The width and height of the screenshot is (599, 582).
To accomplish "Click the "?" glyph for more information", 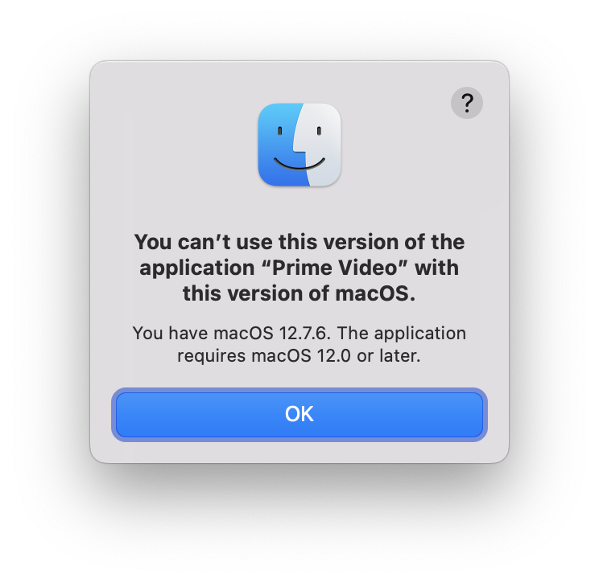I will coord(467,103).
